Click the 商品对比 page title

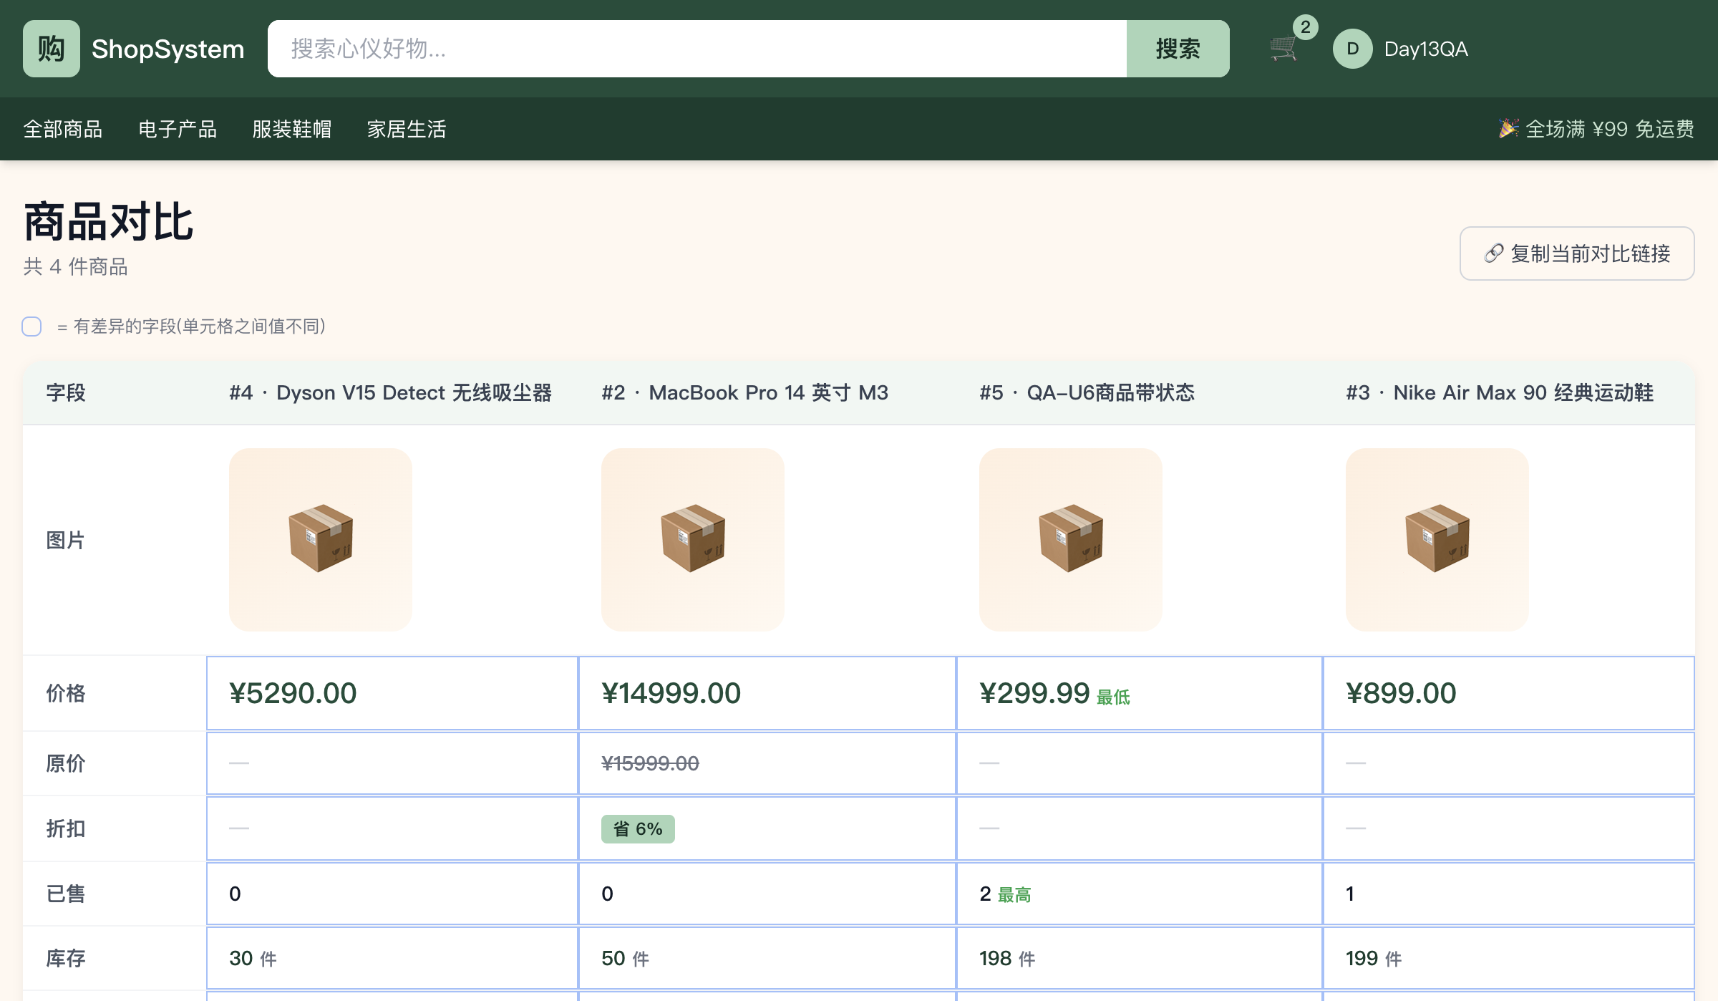click(x=109, y=222)
